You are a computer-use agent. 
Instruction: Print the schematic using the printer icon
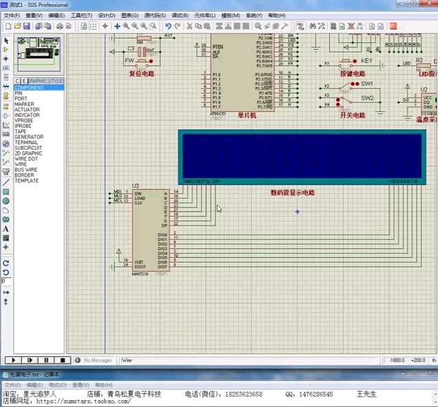coord(59,26)
